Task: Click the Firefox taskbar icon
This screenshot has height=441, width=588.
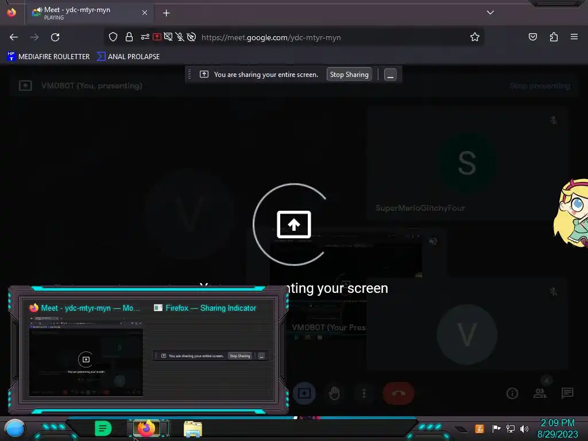Action: [x=146, y=428]
